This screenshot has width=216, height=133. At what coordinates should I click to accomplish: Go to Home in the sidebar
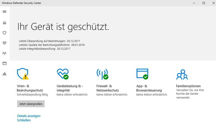5,23
